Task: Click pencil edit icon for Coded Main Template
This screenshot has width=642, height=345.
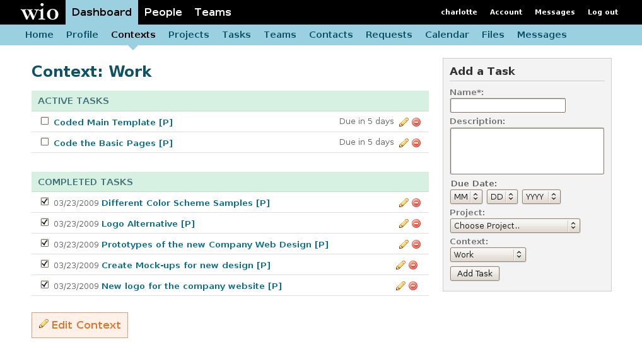Action: coord(404,122)
